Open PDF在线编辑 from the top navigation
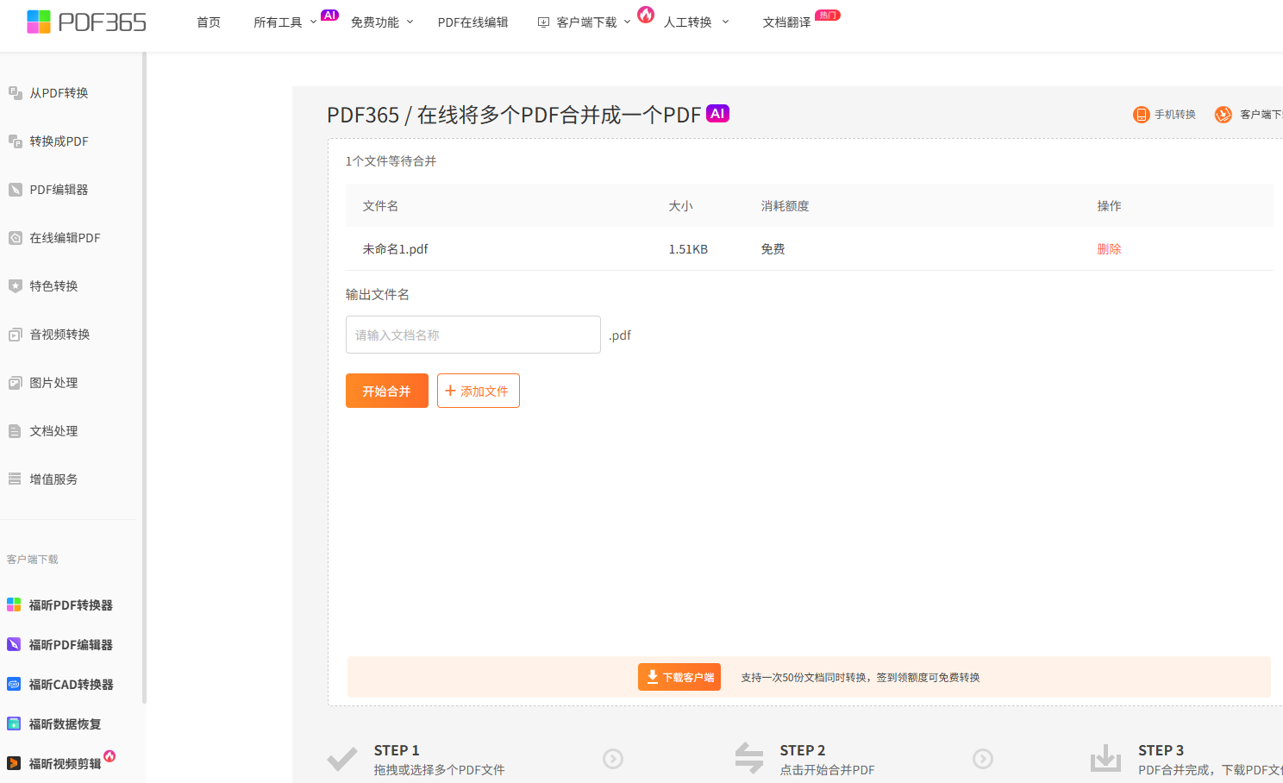The width and height of the screenshot is (1283, 783). coord(473,22)
